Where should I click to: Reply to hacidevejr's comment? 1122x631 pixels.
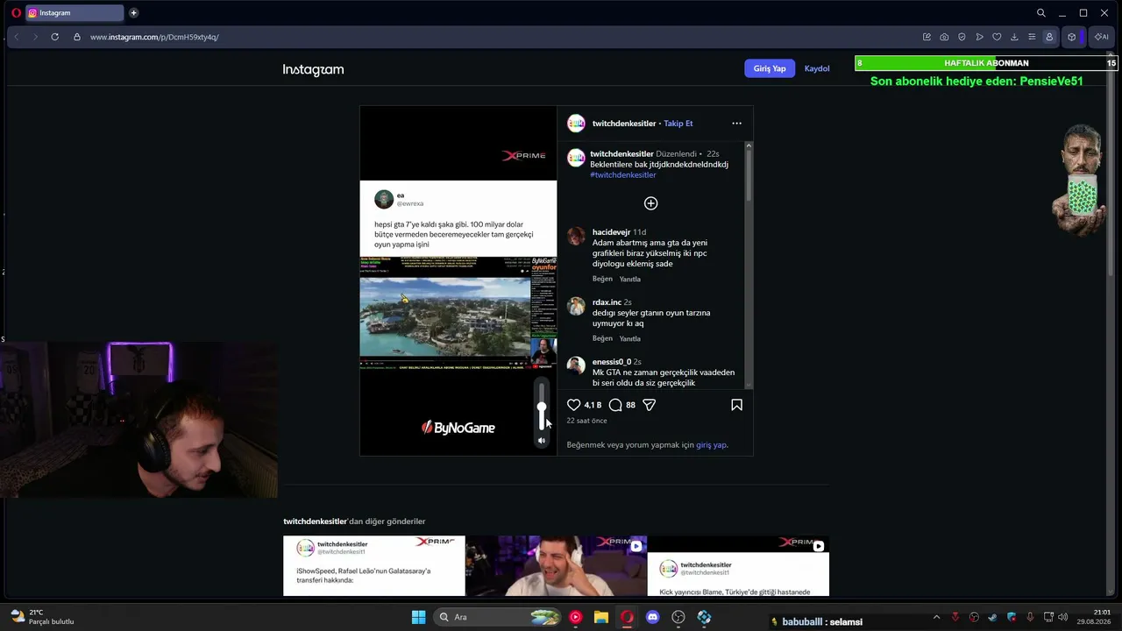click(630, 280)
